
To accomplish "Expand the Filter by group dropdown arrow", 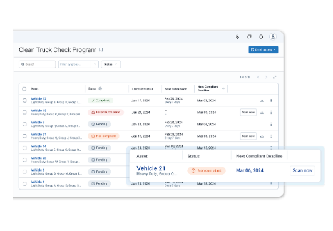I will 95,64.
